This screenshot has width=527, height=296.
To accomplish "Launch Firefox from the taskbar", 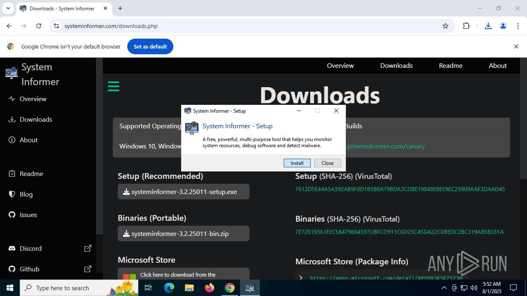I will tap(210, 288).
